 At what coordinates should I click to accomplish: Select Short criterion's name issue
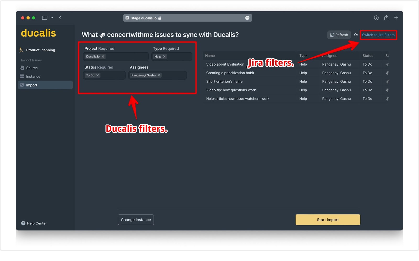point(224,82)
